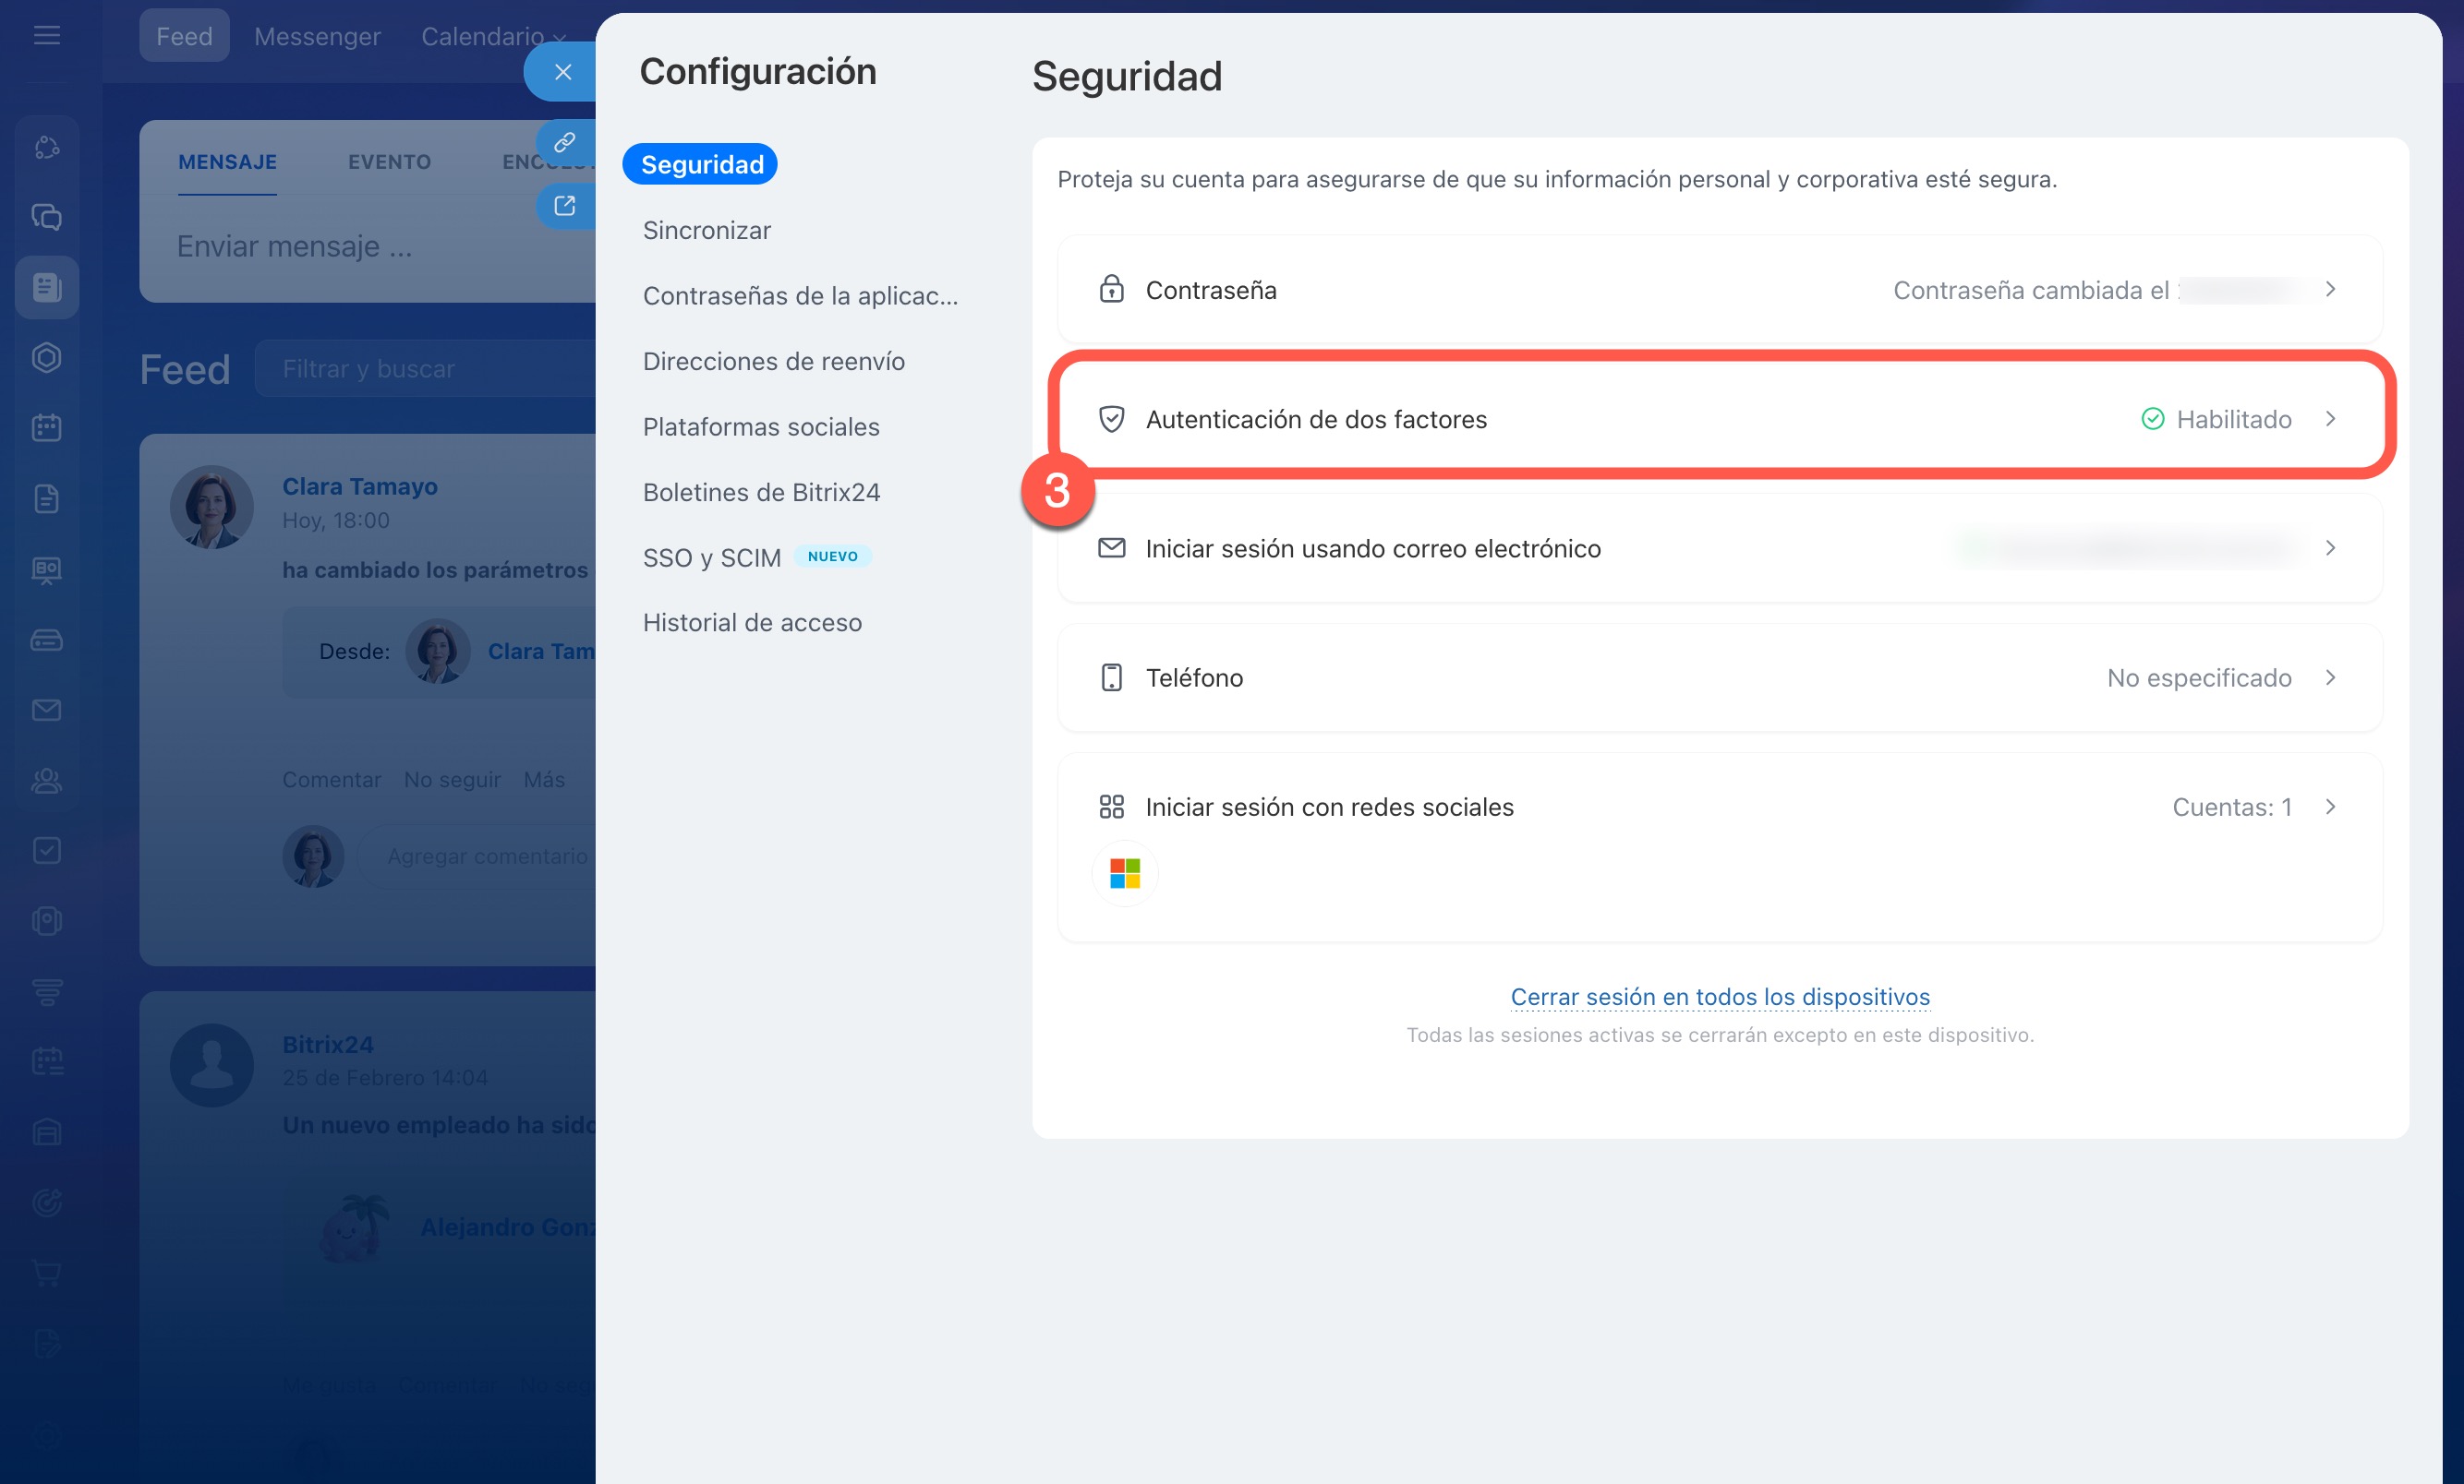The height and width of the screenshot is (1484, 2464).
Task: Open the tasks checkmark sidebar icon
Action: coord(47,850)
